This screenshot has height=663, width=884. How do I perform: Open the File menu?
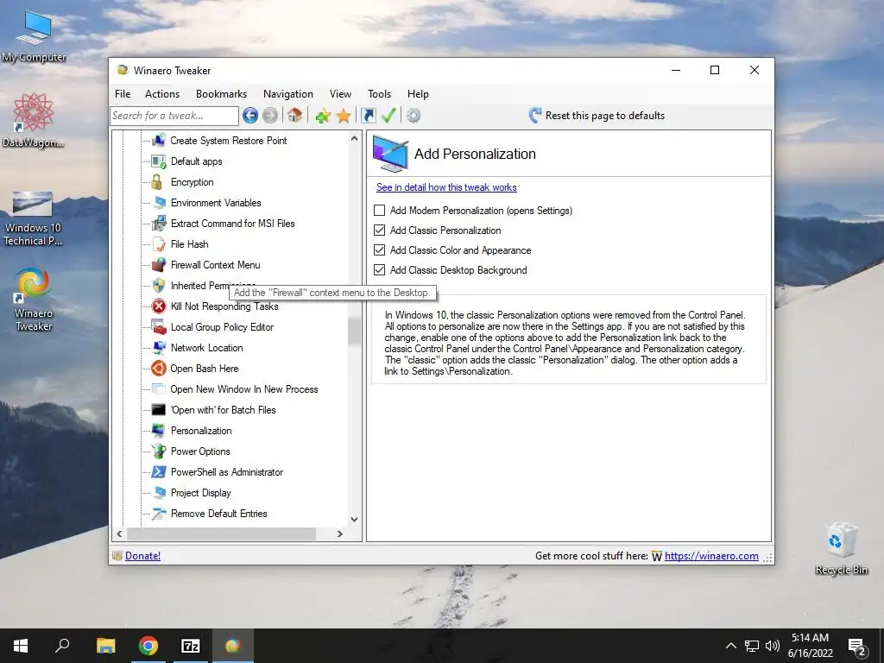[123, 93]
